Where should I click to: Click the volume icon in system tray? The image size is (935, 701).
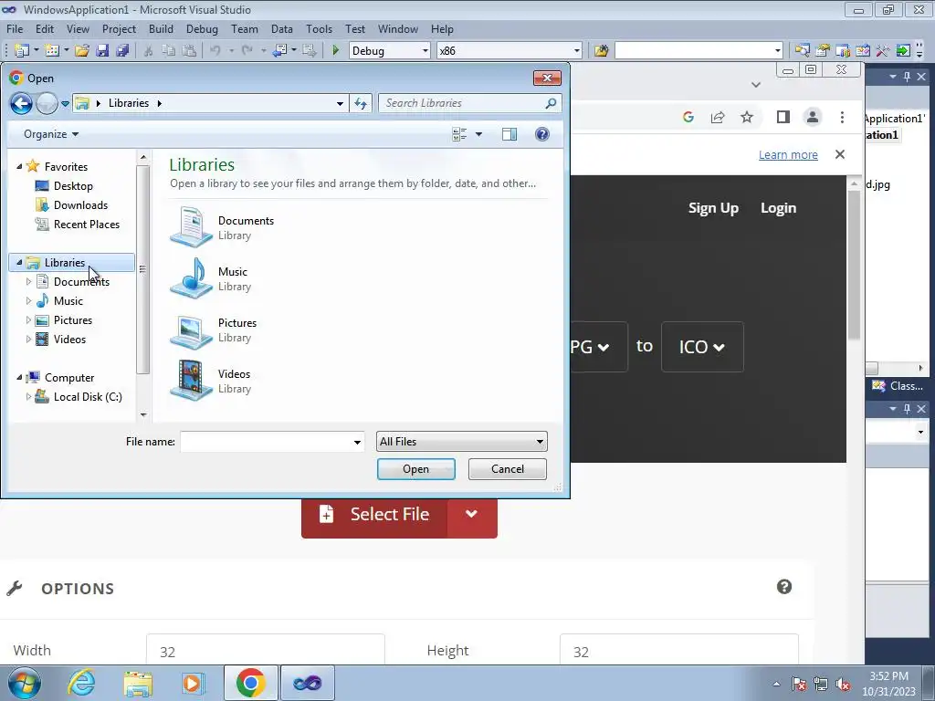point(843,684)
